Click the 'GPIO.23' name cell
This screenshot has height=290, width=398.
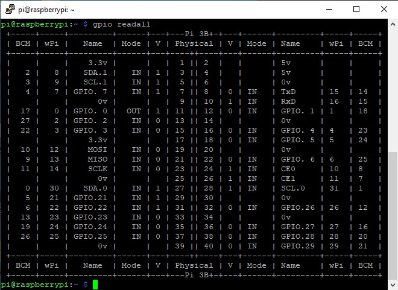pos(90,217)
